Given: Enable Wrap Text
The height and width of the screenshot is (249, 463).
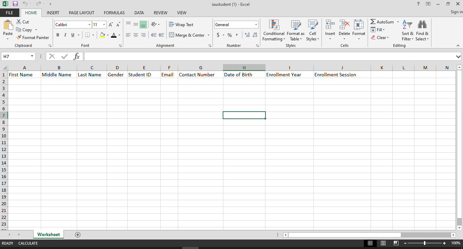Looking at the screenshot, I should (181, 24).
